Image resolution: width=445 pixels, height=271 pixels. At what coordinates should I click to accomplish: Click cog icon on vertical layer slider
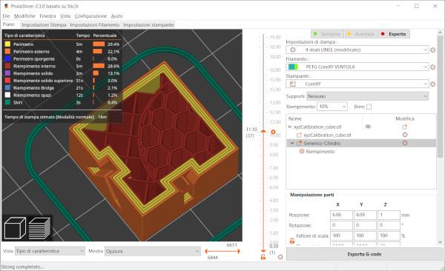[x=273, y=132]
